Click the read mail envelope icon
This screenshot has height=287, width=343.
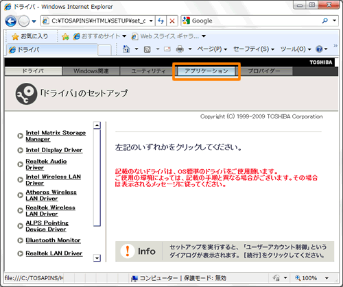(x=167, y=49)
